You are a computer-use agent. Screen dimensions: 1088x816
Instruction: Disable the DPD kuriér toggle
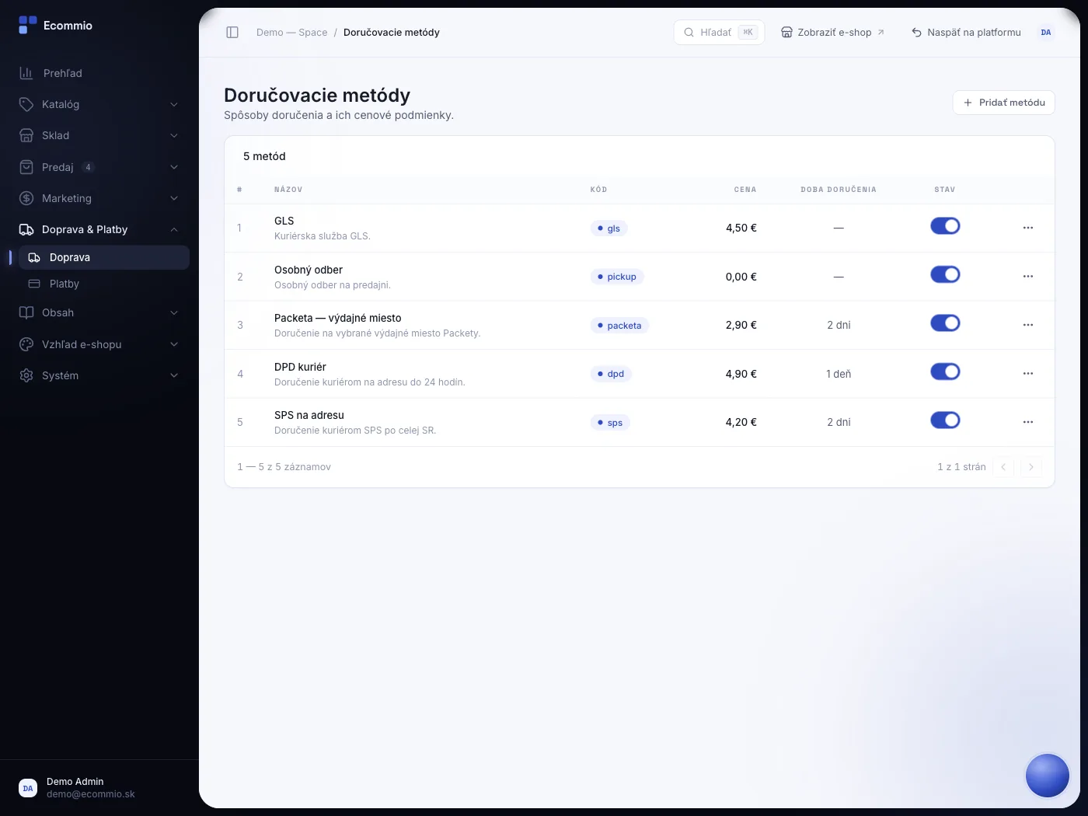[945, 371]
